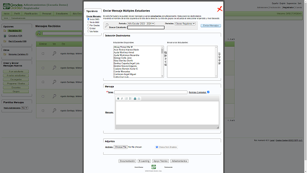The height and width of the screenshot is (173, 307).
Task: Click the search icon in Mensajes Recibidos bar
Action: tap(39, 33)
